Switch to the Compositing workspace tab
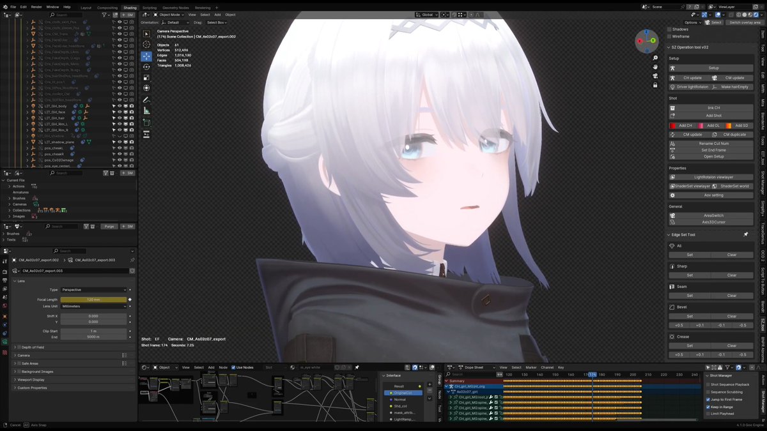Image resolution: width=767 pixels, height=431 pixels. pyautogui.click(x=107, y=8)
